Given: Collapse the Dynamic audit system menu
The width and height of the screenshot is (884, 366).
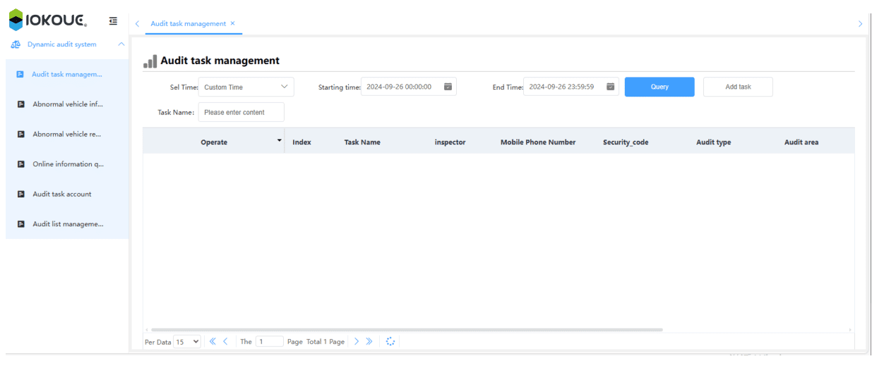Looking at the screenshot, I should point(121,44).
